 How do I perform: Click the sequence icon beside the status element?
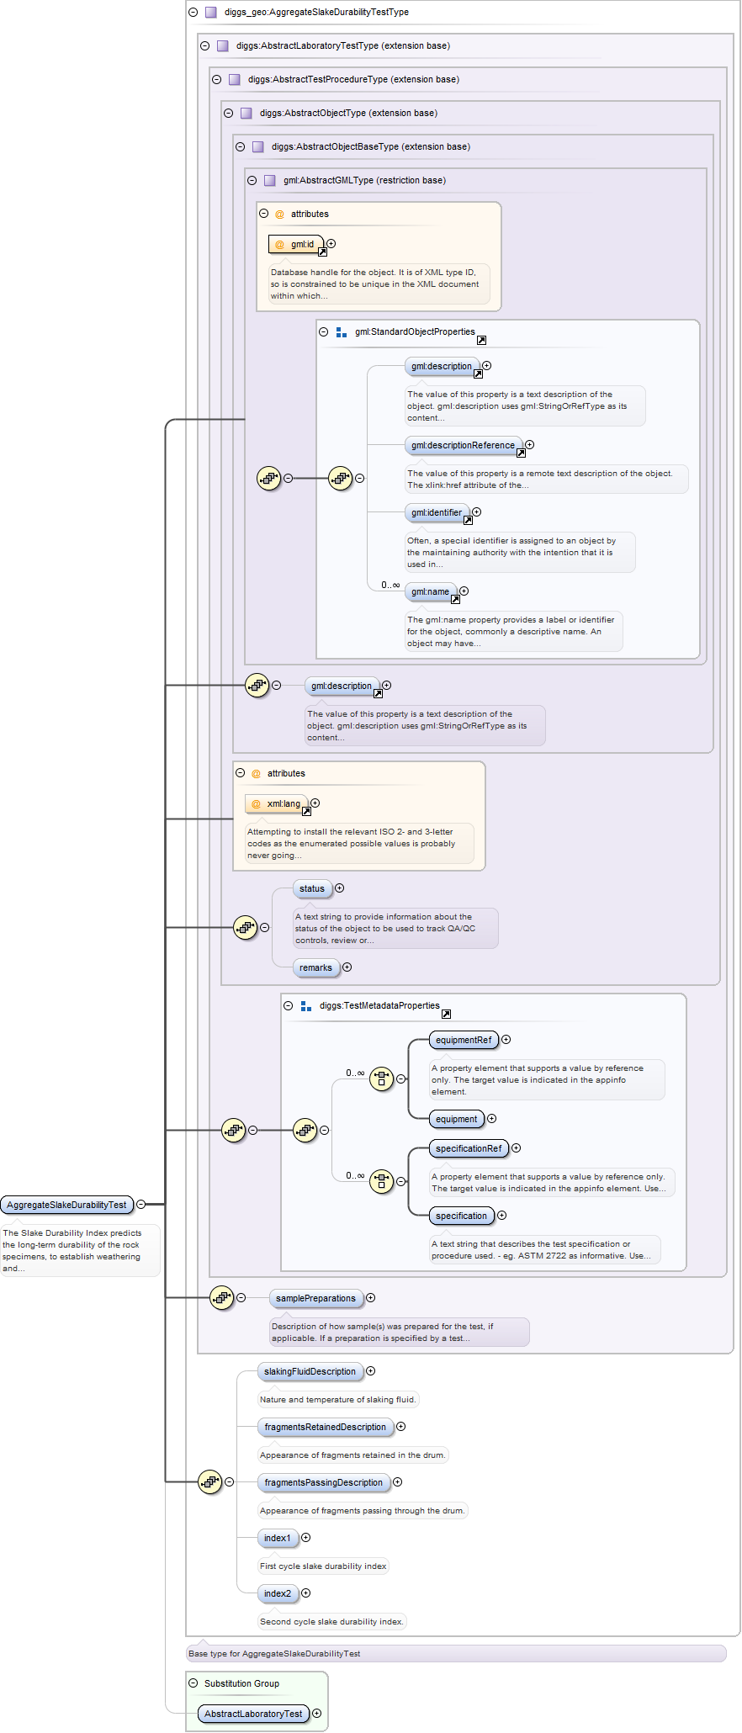pyautogui.click(x=245, y=928)
